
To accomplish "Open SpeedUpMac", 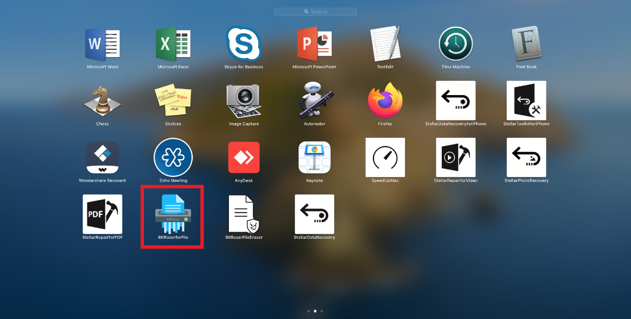I will pyautogui.click(x=385, y=157).
